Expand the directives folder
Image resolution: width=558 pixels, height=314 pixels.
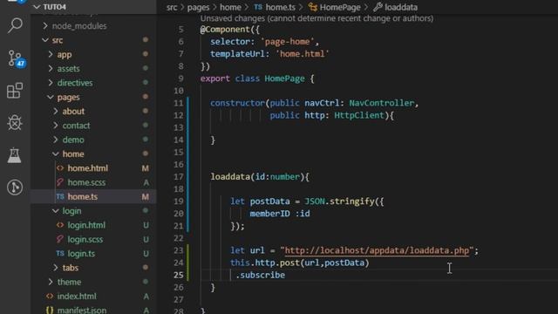[75, 83]
